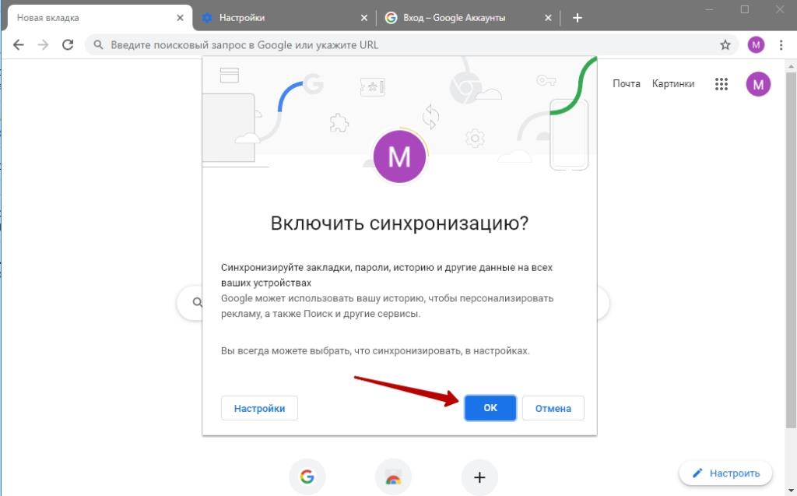Viewport: 797px width, 496px height.
Task: Open the Google apps grid icon
Action: click(x=722, y=84)
